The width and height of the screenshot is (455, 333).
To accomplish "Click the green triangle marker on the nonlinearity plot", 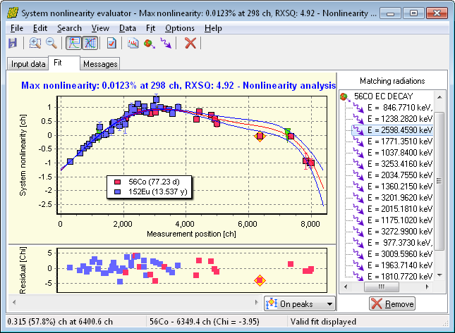I will (288, 133).
